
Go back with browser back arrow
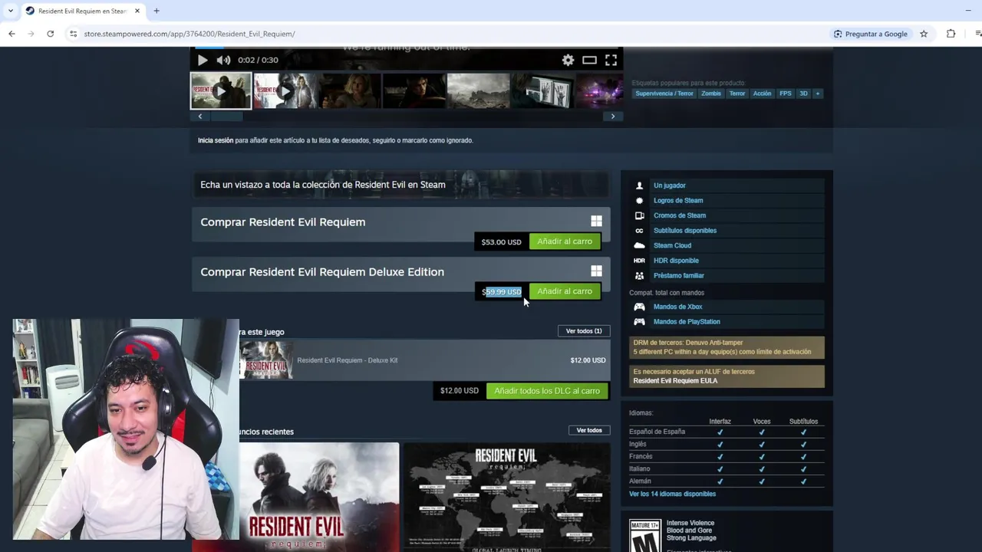pos(12,34)
